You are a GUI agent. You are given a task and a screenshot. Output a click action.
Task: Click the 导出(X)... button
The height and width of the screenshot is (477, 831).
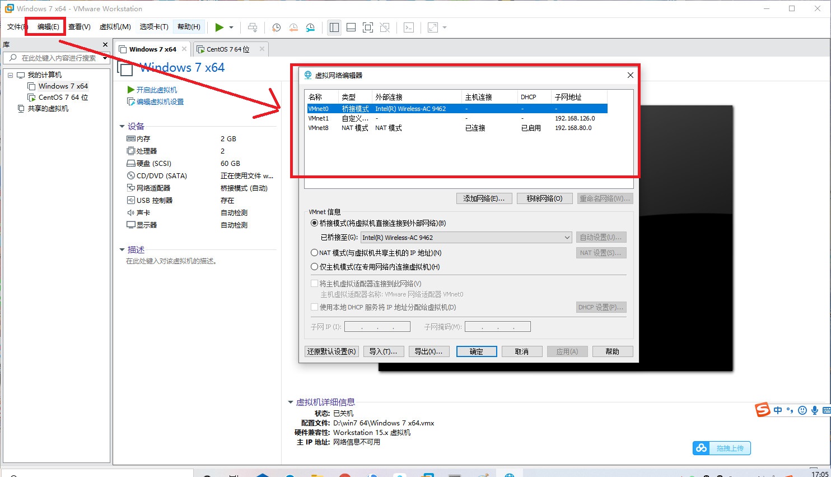[428, 351]
